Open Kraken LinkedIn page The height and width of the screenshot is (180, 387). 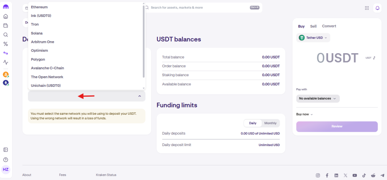pos(336,175)
